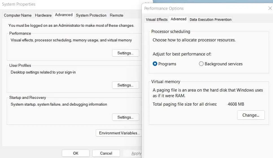Choose Background services radio option
273x158 pixels.
pos(201,64)
